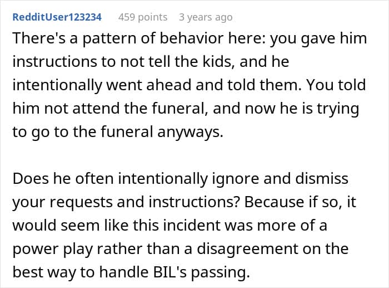
Task: Click the 459 points score label
Action: [x=143, y=17]
